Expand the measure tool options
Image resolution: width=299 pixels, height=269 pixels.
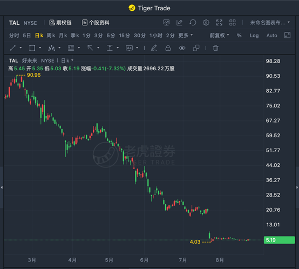pos(118,48)
